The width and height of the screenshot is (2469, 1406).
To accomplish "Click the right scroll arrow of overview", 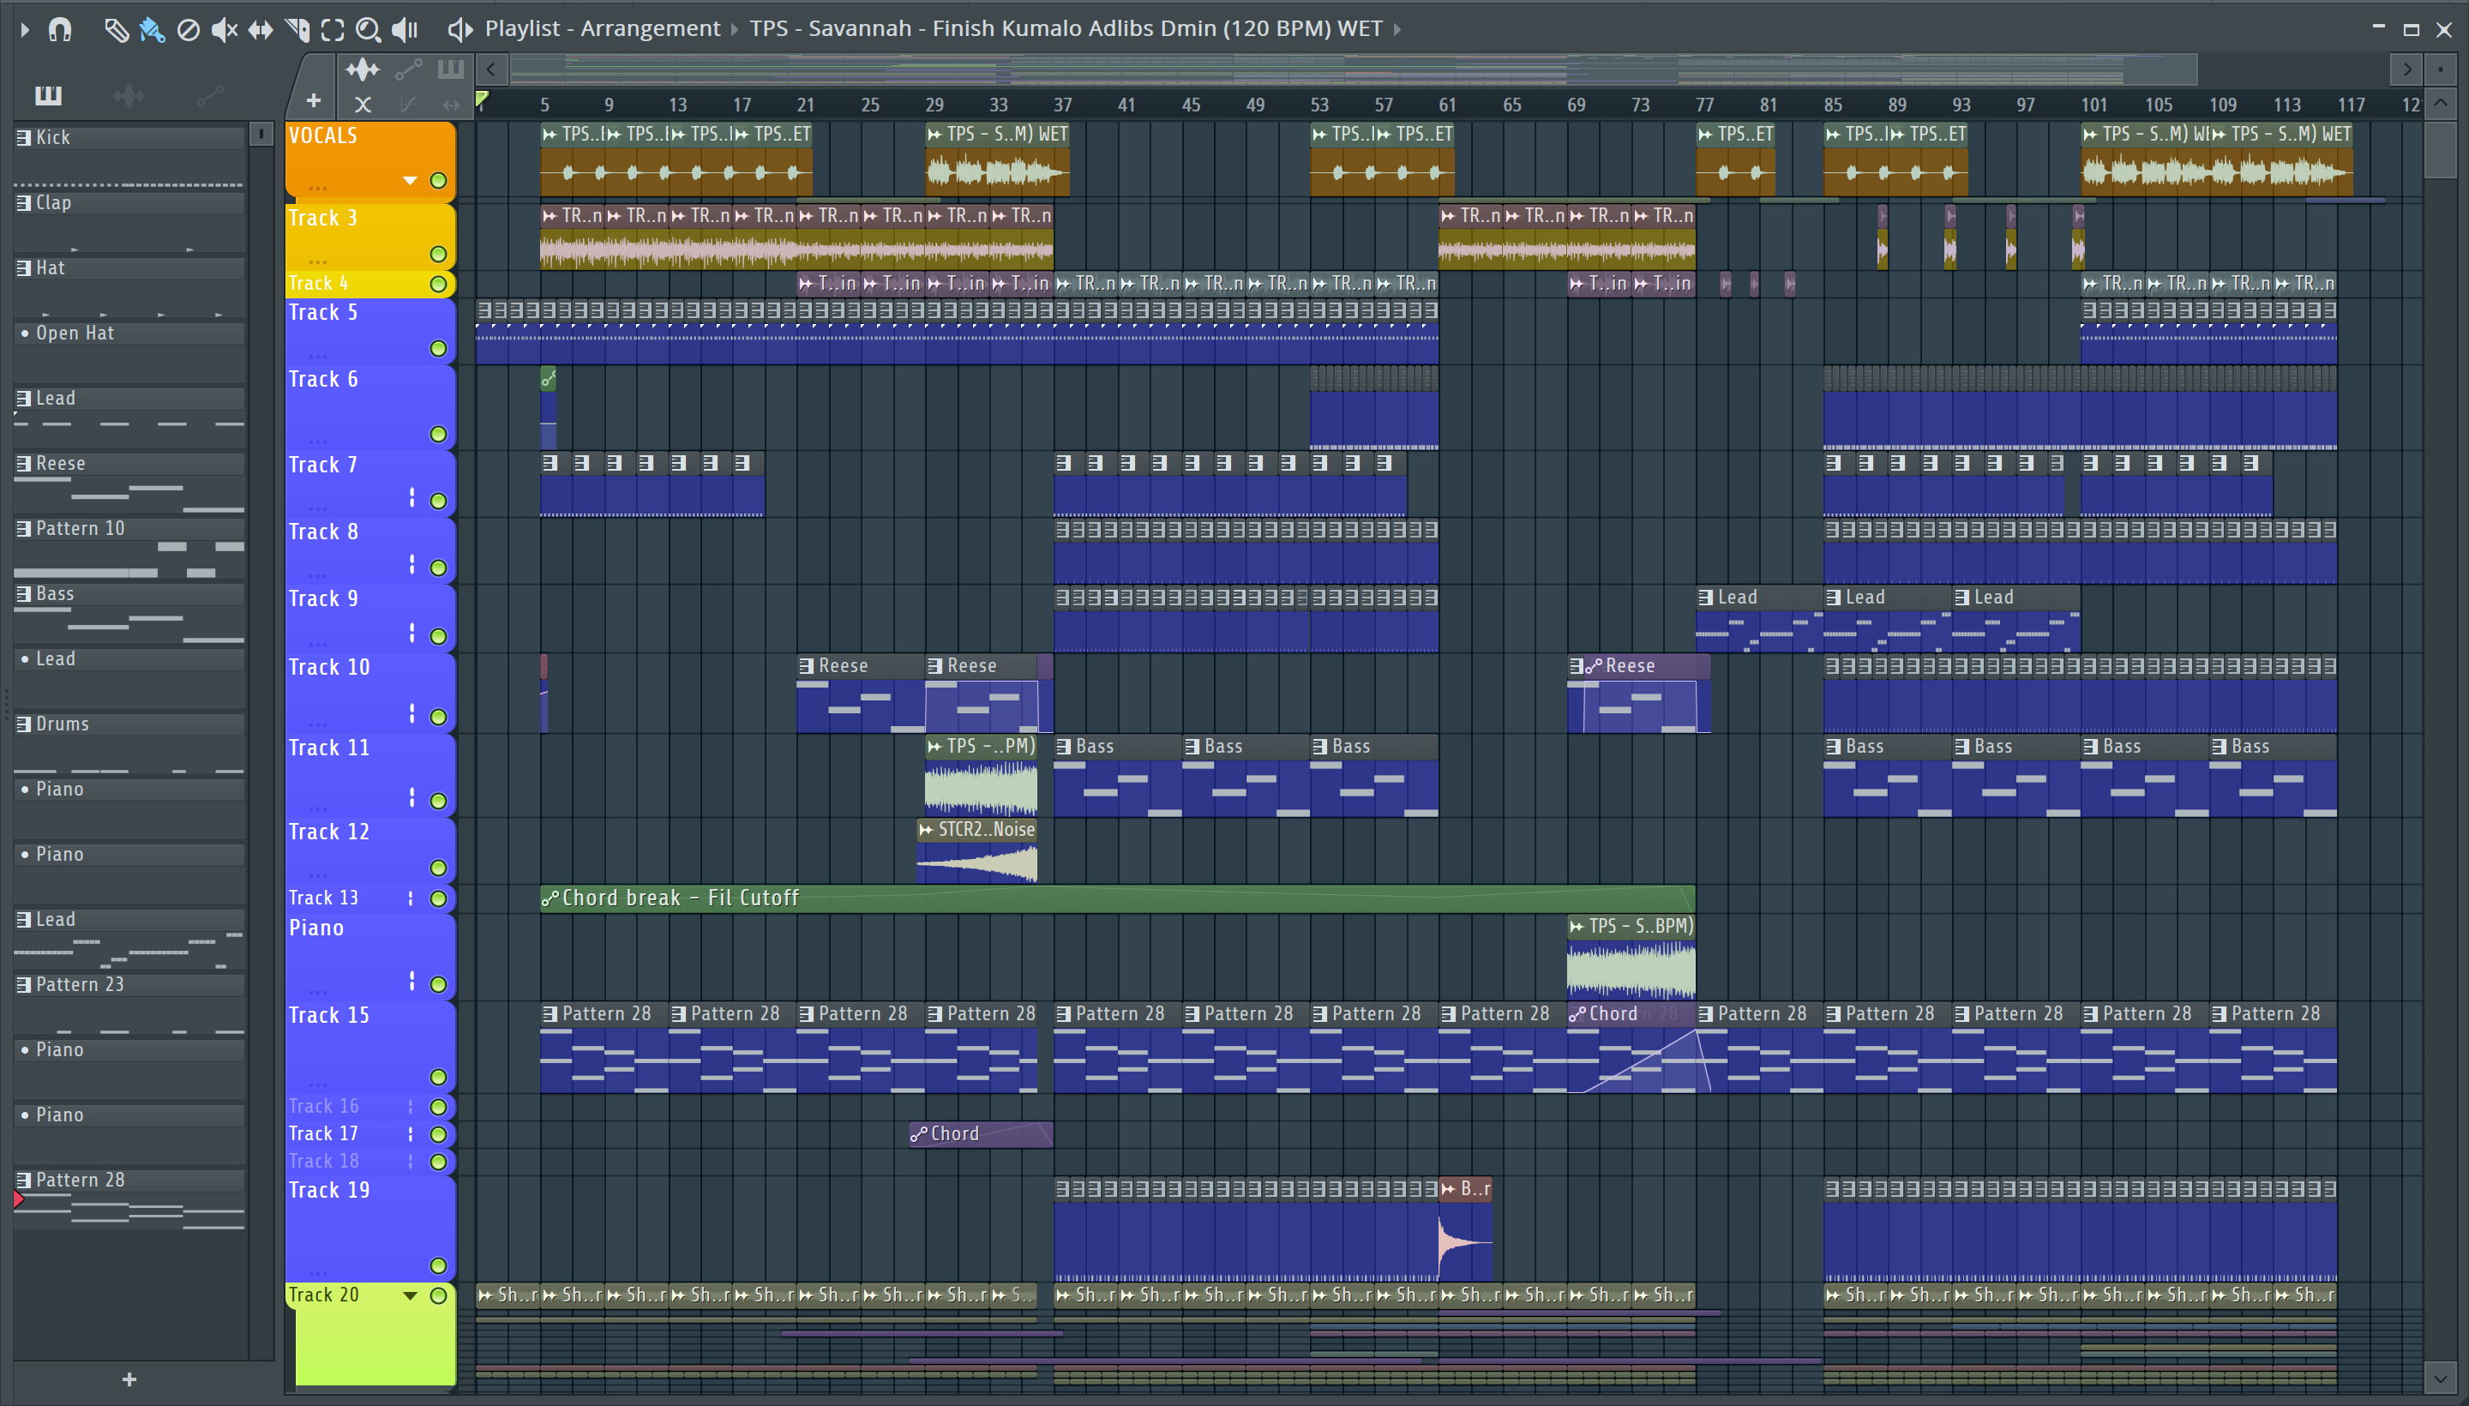I will (x=2406, y=69).
